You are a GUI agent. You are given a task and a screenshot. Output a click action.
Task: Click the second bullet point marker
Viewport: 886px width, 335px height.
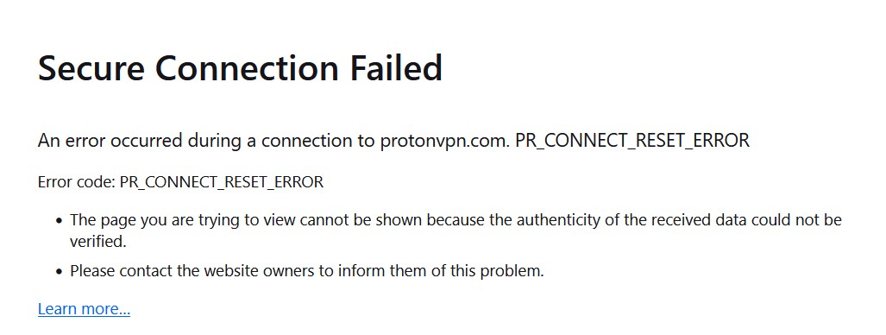tap(60, 272)
